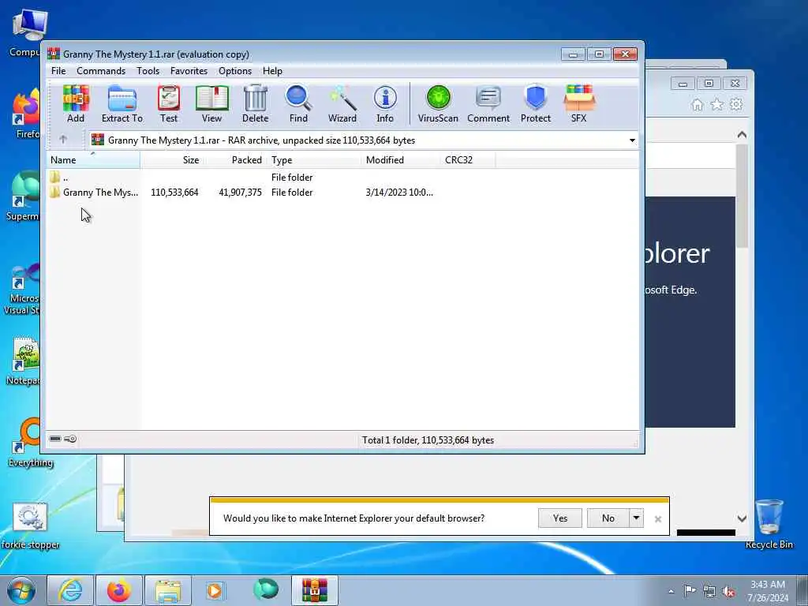Click the 41,907,375 packed cell
This screenshot has height=606, width=808.
[x=240, y=193]
